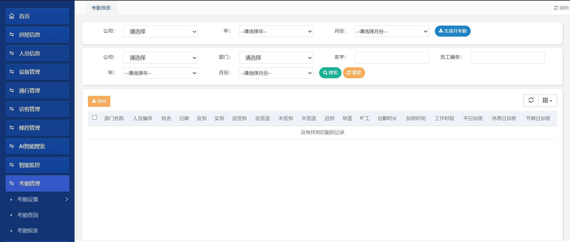
Task: Click the 加班时间 column header
Action: 416,118
